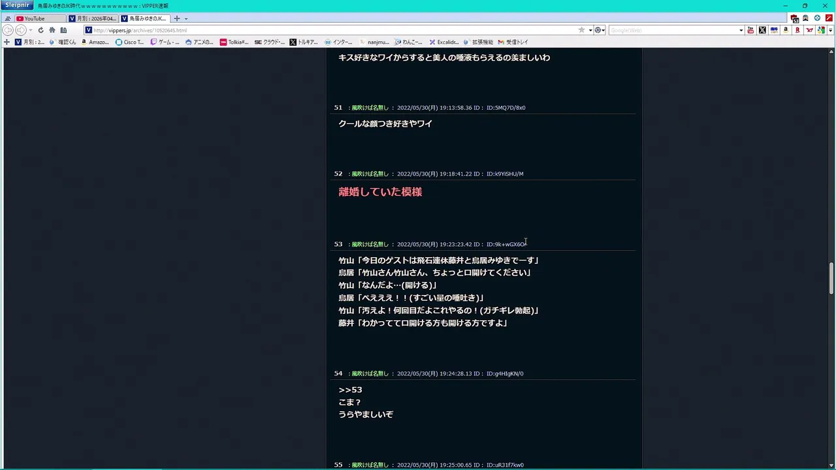
Task: Click the search engine selector icon
Action: (x=598, y=30)
